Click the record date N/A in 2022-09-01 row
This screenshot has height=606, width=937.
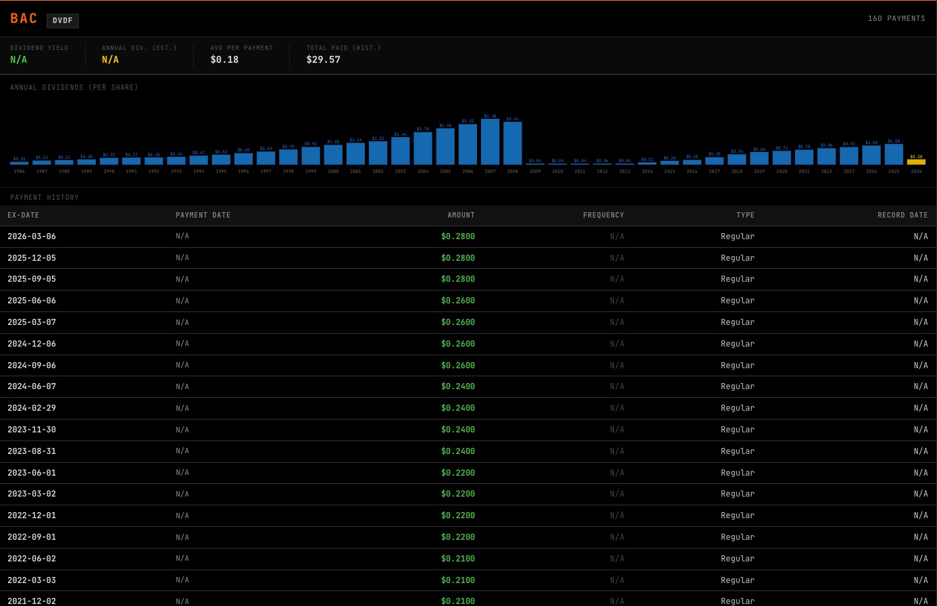pyautogui.click(x=921, y=537)
